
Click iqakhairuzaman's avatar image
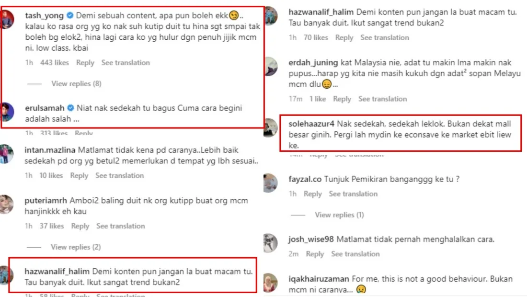tap(270, 283)
